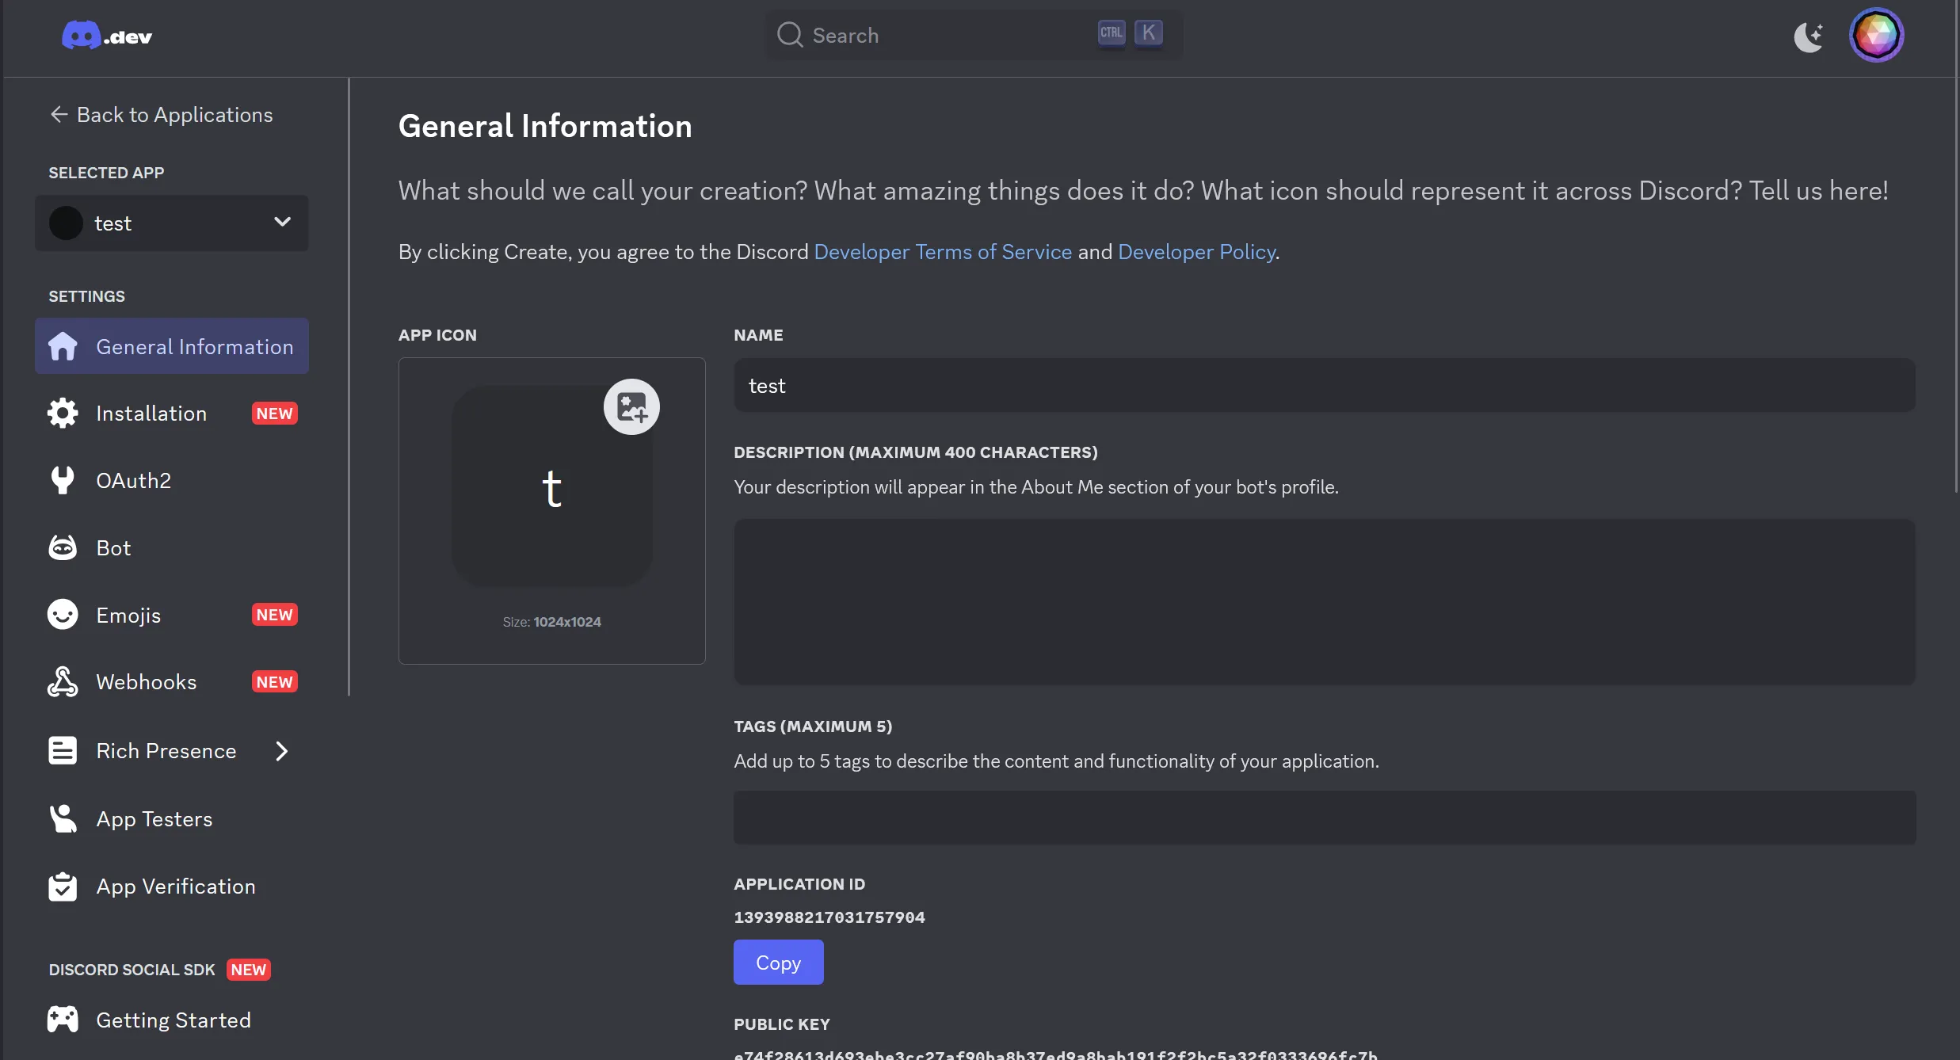Image resolution: width=1960 pixels, height=1060 pixels.
Task: Open your profile avatar menu
Action: (1877, 35)
